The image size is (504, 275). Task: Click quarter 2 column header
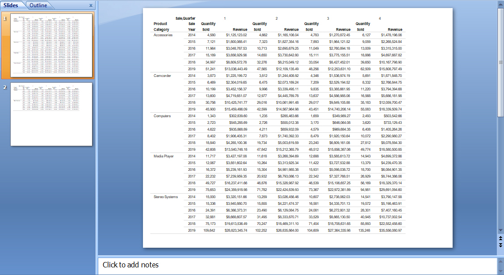277,18
